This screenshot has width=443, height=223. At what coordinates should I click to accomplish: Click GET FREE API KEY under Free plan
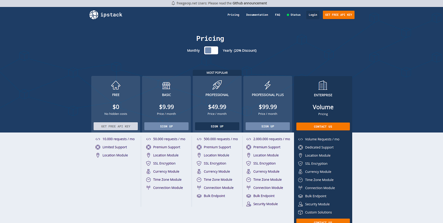coord(116,126)
